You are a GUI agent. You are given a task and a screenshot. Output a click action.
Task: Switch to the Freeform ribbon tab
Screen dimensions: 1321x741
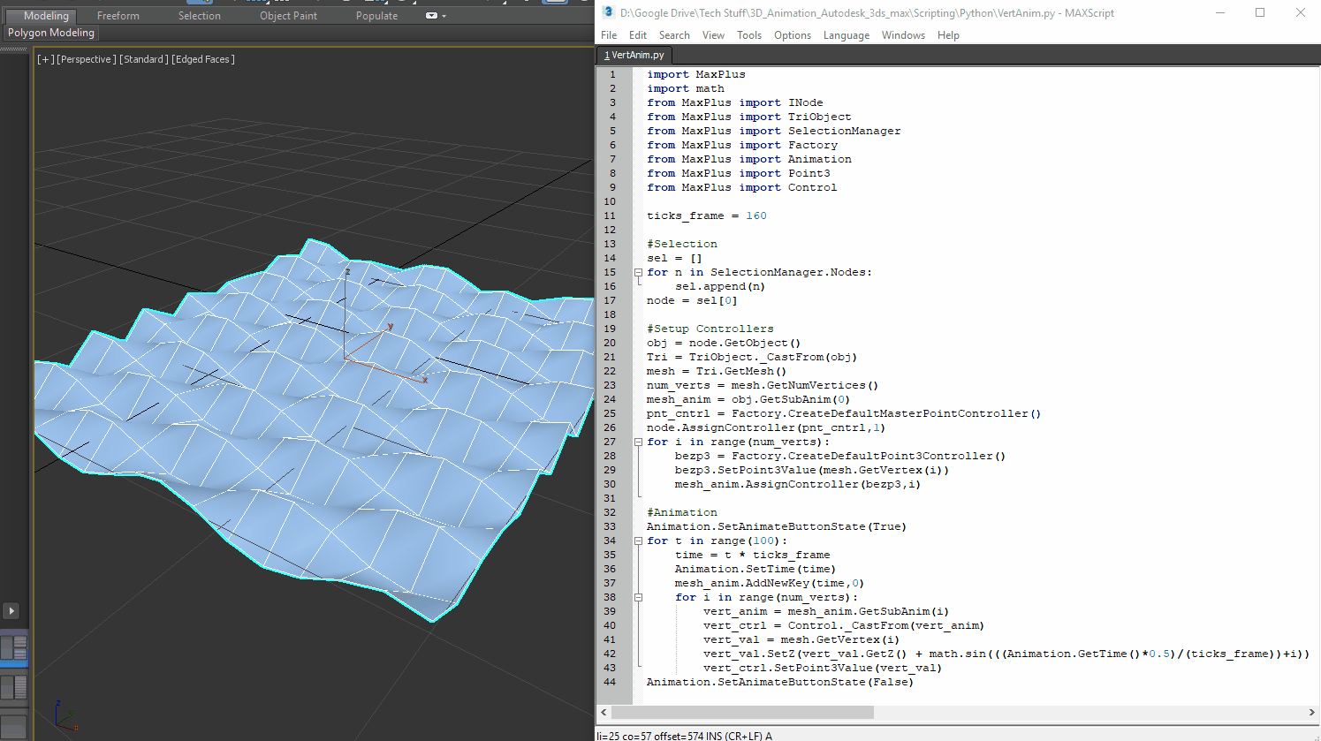(x=118, y=16)
